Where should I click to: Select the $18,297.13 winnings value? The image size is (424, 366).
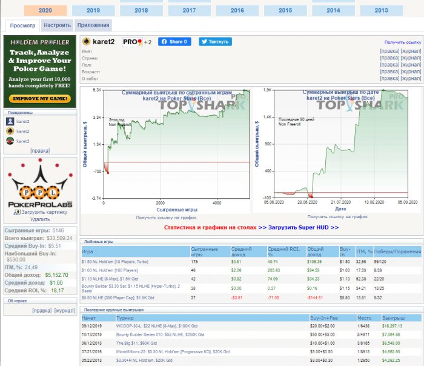coord(392,326)
